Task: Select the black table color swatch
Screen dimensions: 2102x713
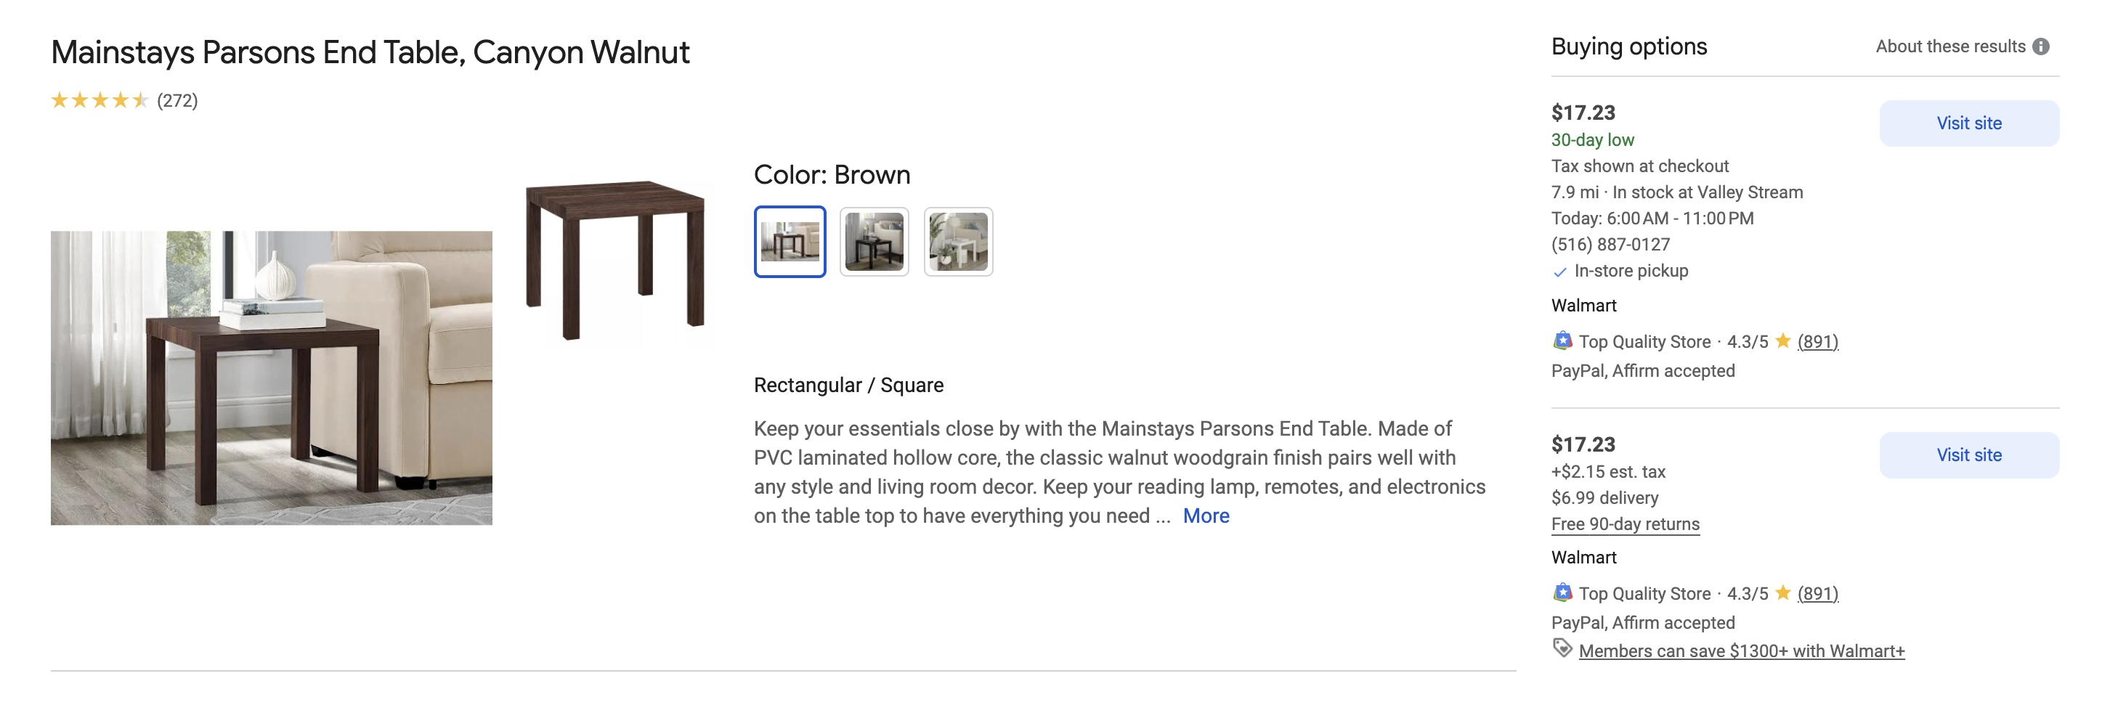Action: point(874,242)
